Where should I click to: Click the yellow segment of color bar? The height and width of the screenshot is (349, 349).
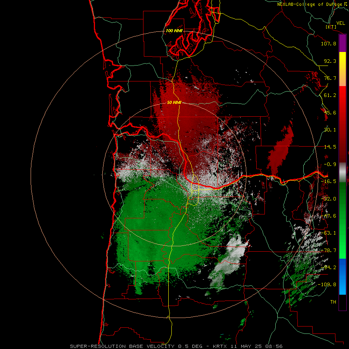[x=342, y=60]
